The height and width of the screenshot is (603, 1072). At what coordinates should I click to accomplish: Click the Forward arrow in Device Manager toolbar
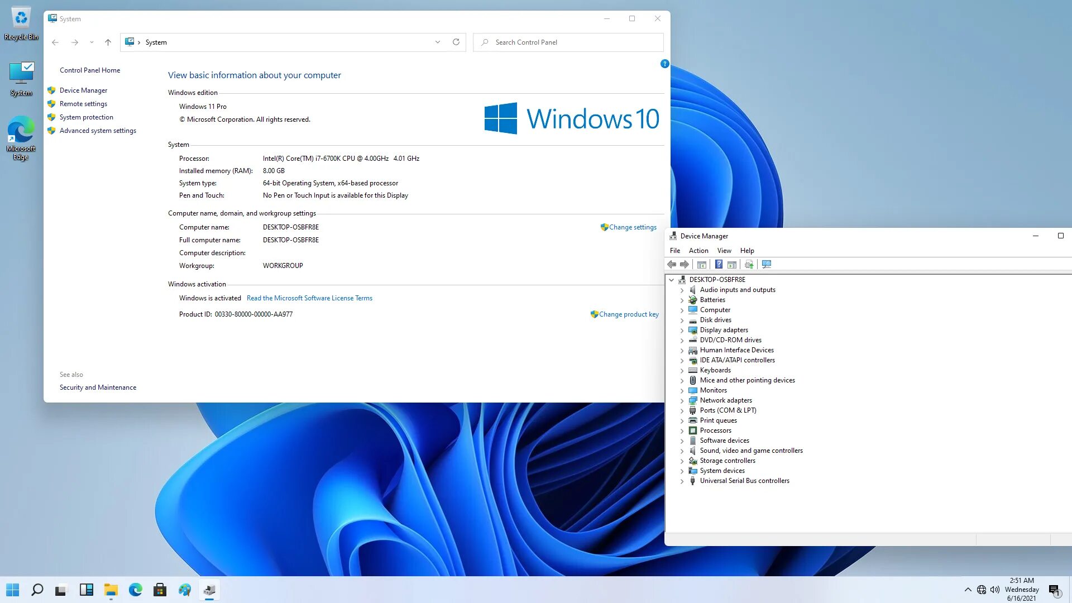pos(684,264)
